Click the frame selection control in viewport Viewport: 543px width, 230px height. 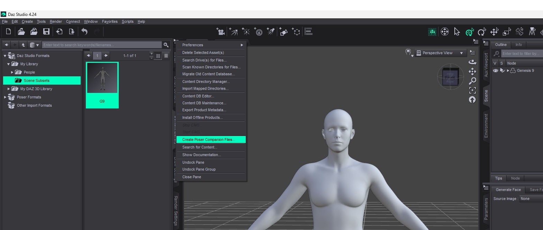pyautogui.click(x=472, y=90)
